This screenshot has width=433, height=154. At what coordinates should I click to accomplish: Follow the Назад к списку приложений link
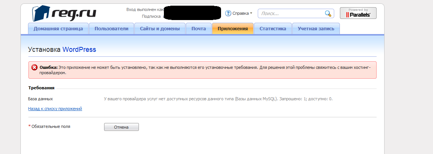(x=55, y=109)
